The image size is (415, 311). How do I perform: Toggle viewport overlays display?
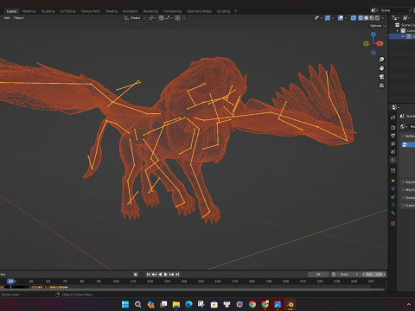[341, 18]
